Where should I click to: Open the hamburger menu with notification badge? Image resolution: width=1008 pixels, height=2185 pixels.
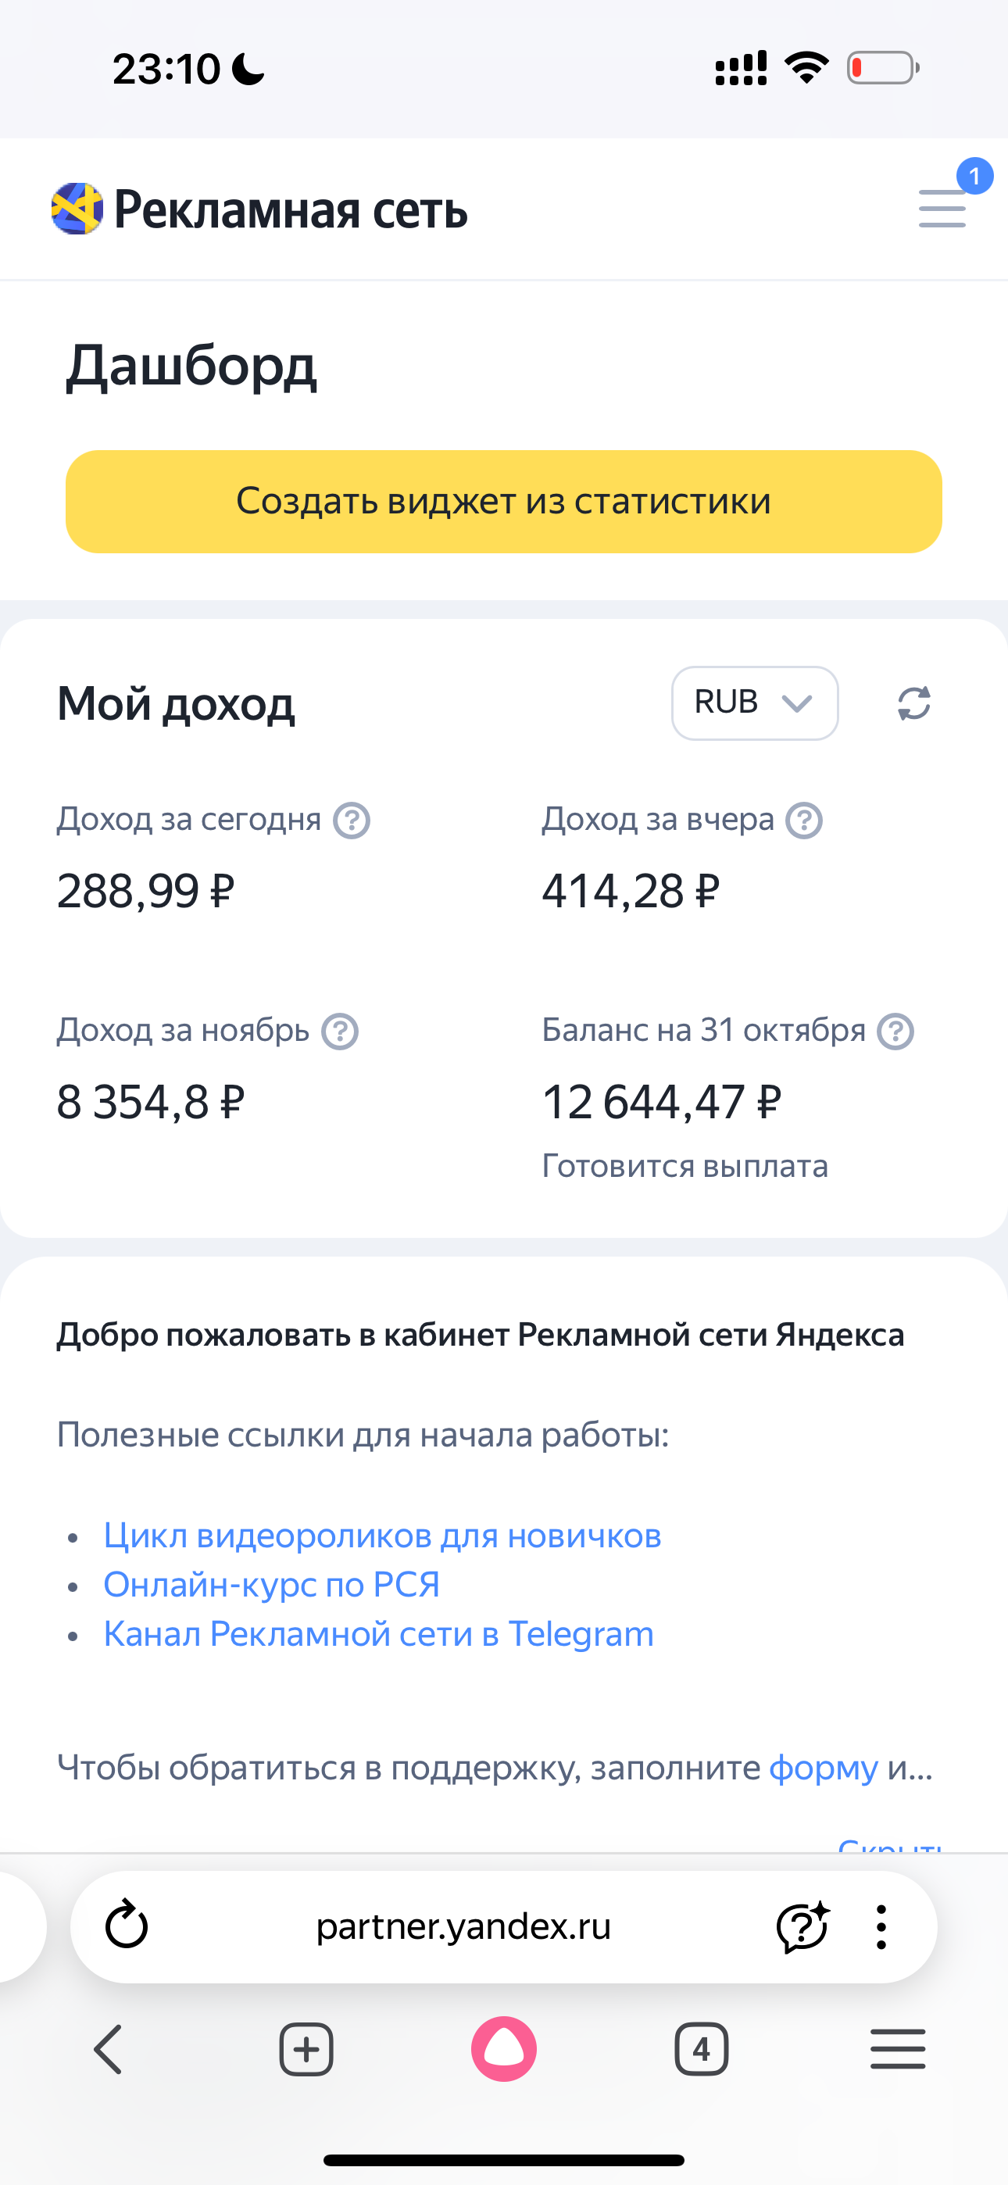tap(942, 208)
